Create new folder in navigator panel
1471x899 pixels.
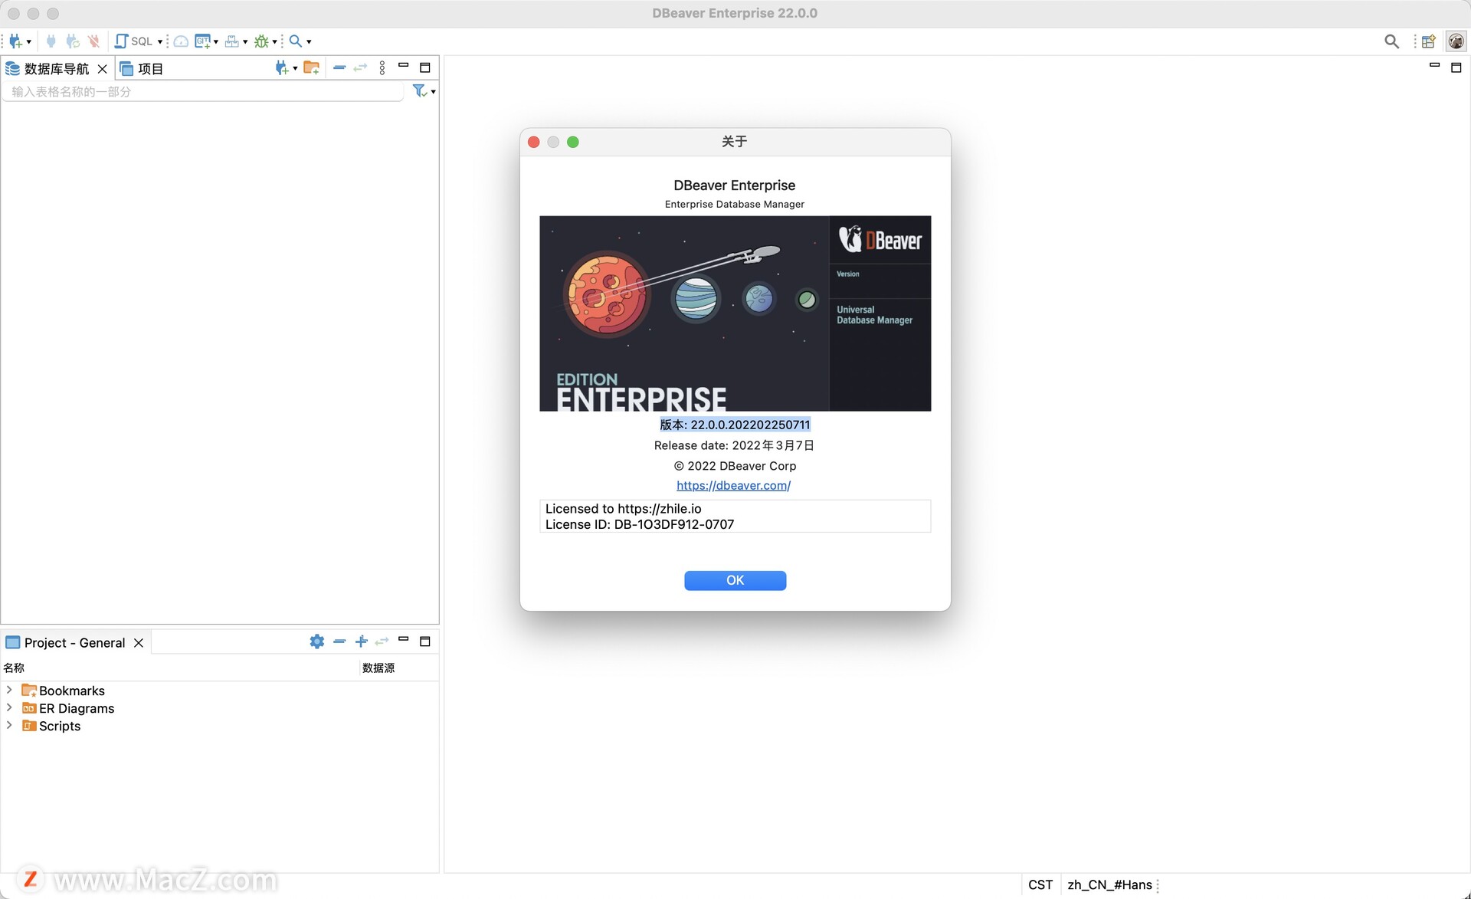pyautogui.click(x=311, y=68)
